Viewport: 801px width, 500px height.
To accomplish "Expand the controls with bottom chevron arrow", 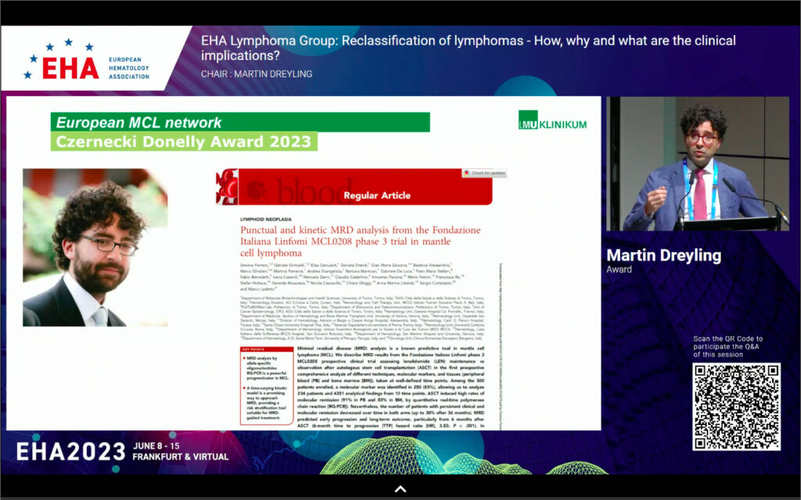I will coord(400,489).
